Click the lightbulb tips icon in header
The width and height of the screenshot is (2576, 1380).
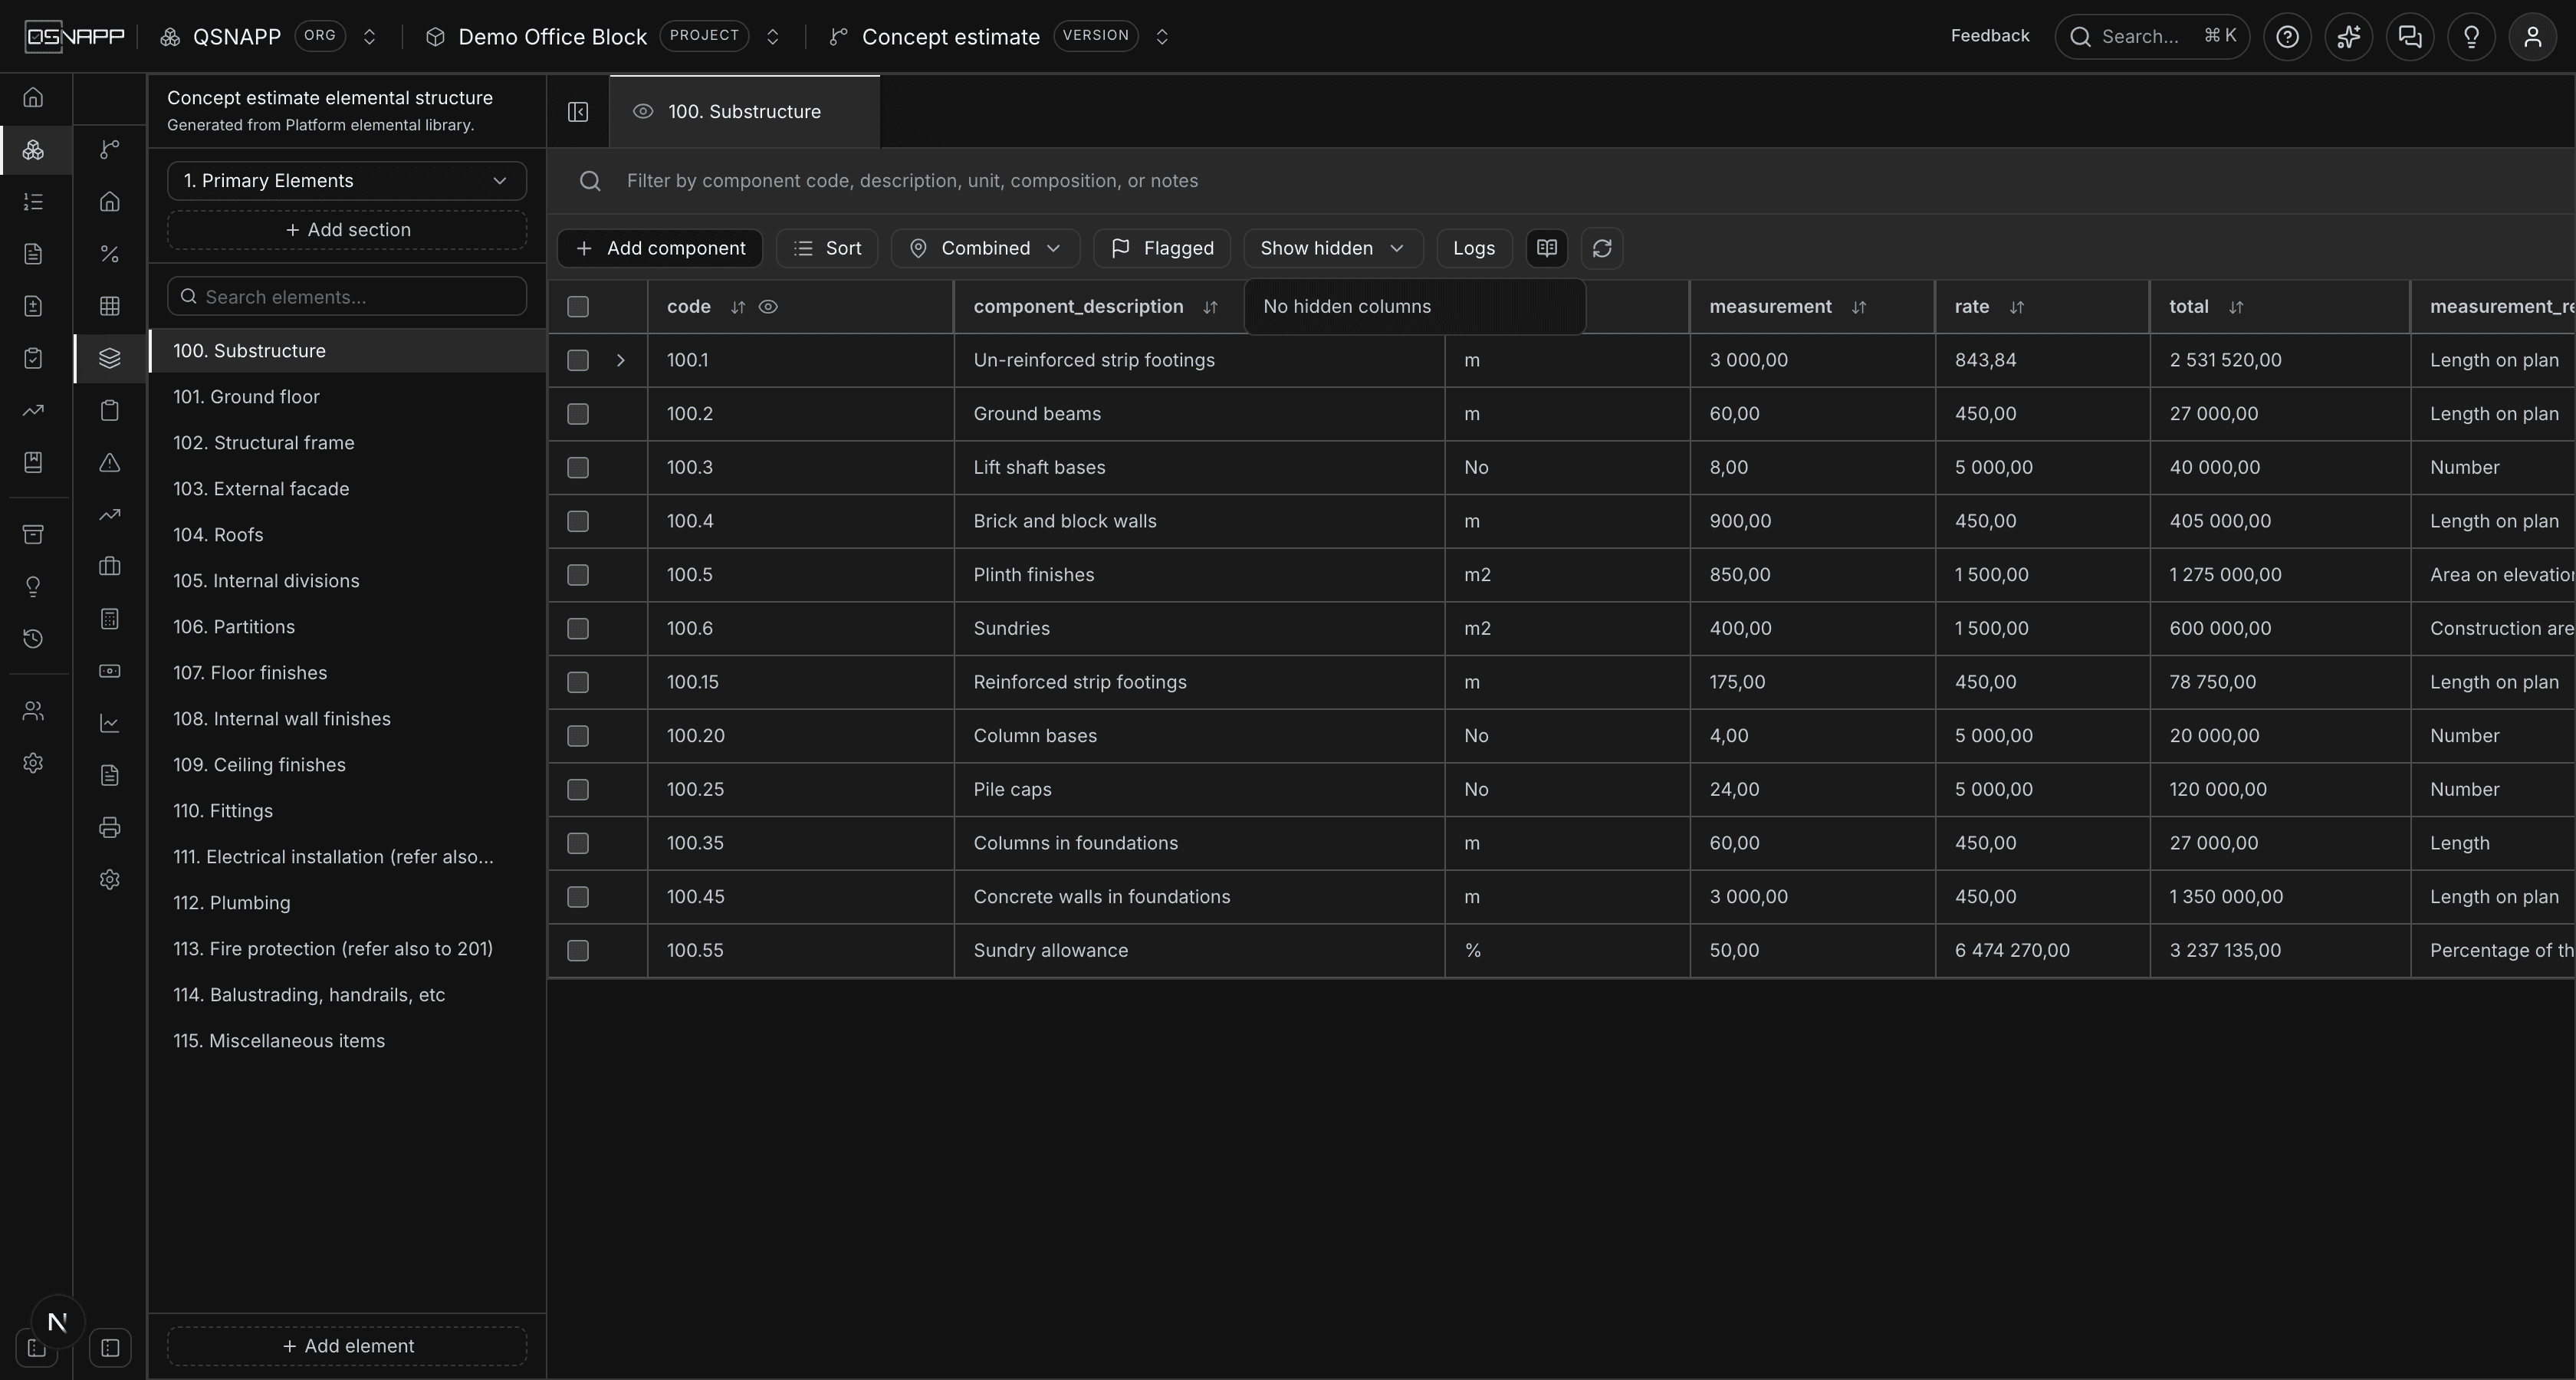(x=2471, y=37)
